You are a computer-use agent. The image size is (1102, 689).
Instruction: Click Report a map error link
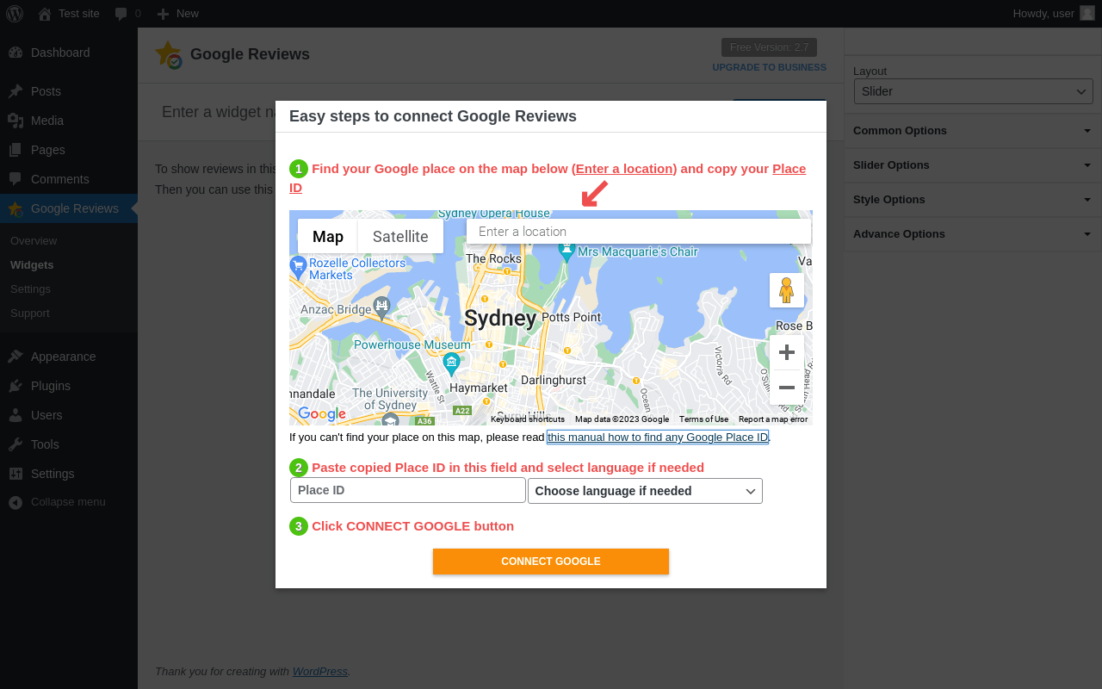point(773,419)
